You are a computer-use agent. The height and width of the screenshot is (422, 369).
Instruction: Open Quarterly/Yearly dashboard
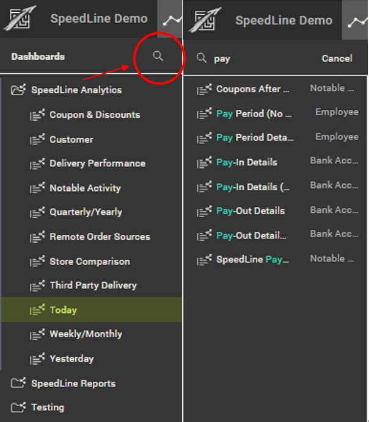click(x=86, y=212)
